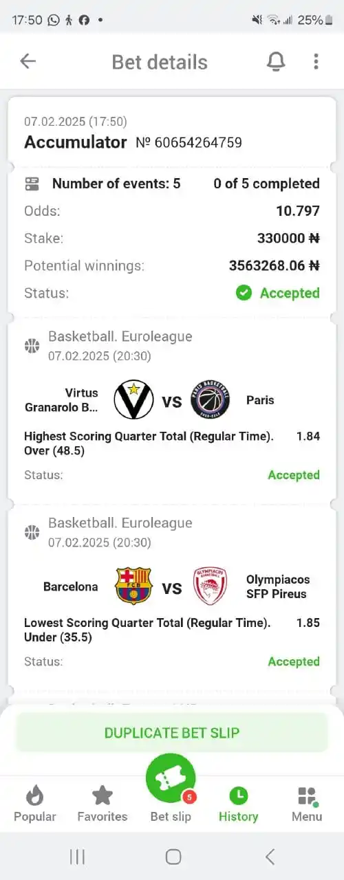Tap the Paris Basketball team logo
Screen dimensions: 344x880
click(x=210, y=400)
